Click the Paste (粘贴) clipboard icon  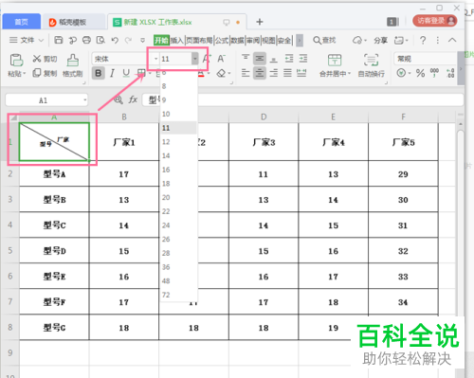(16, 60)
